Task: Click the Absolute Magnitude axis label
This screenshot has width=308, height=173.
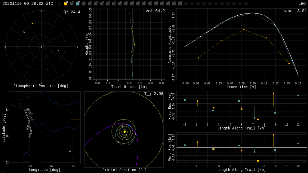Action: click(170, 44)
